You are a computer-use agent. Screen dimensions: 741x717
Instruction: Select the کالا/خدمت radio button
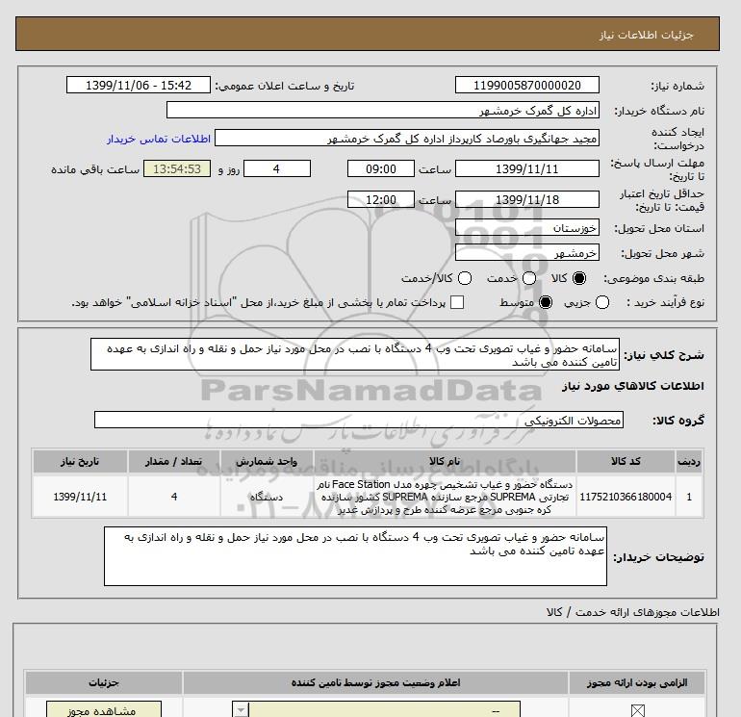[465, 278]
